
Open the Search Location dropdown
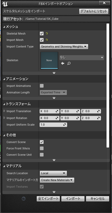pos(53,173)
